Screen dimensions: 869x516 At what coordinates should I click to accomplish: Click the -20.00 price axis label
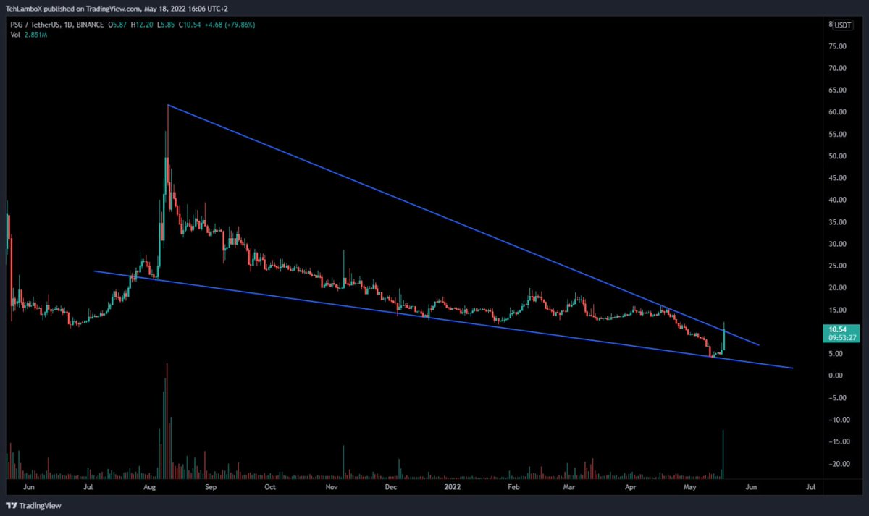click(839, 464)
